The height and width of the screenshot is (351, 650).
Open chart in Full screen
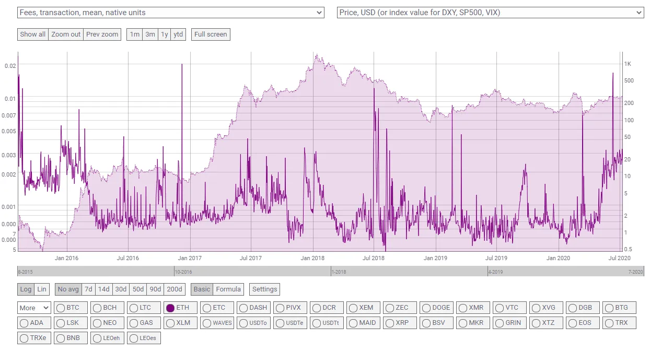(x=211, y=34)
